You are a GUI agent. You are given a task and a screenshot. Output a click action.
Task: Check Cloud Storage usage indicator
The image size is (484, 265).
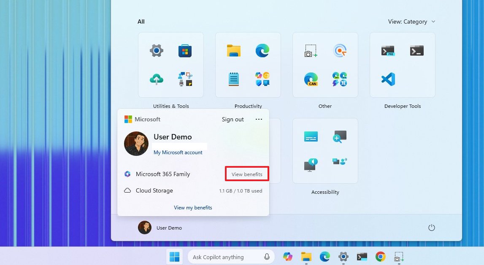pyautogui.click(x=241, y=190)
